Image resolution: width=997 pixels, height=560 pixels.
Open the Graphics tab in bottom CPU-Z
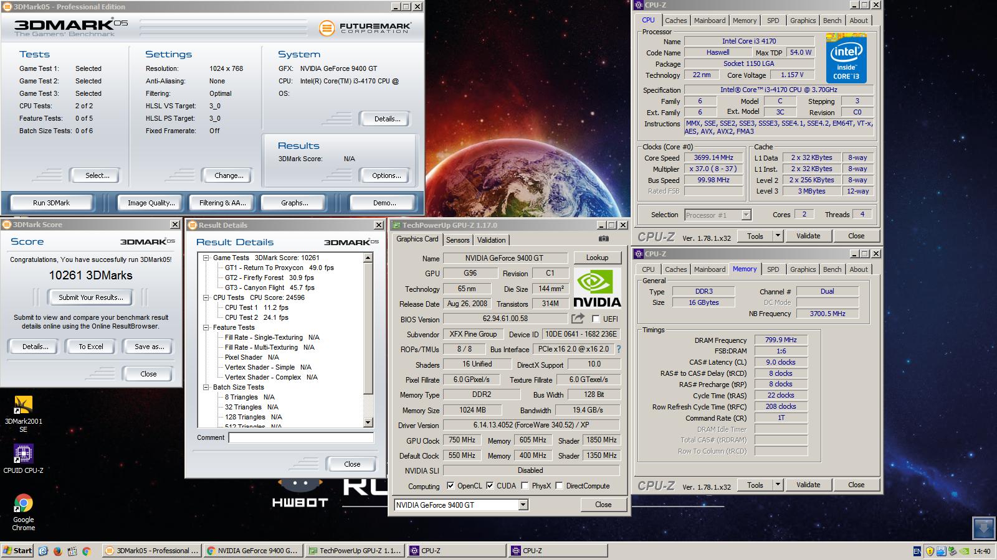(803, 269)
